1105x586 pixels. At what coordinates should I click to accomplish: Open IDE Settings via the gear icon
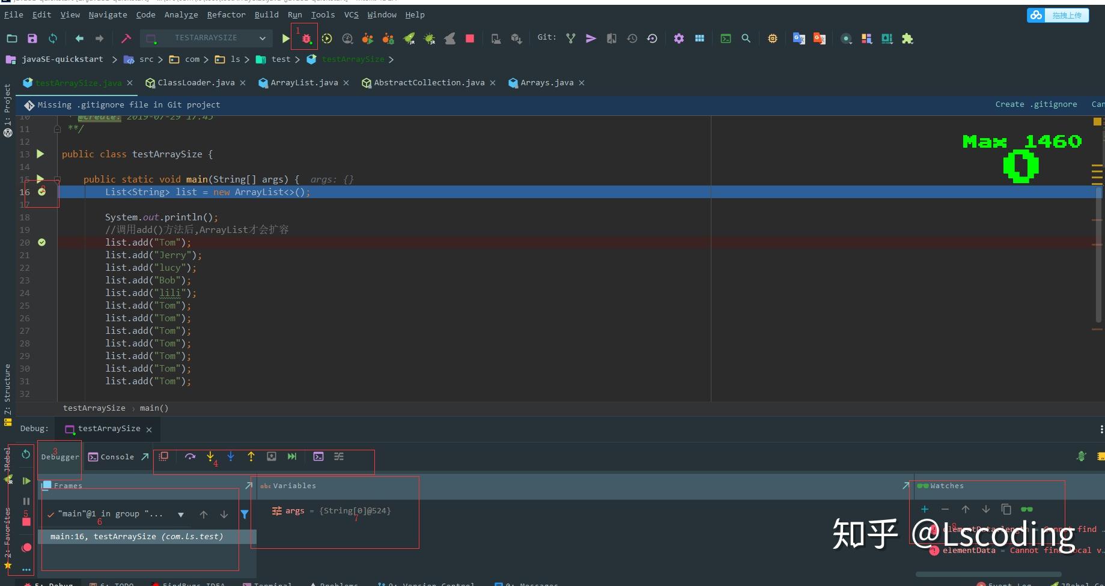pos(678,38)
